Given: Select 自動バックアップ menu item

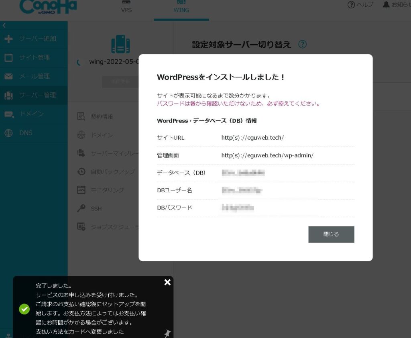Looking at the screenshot, I should click(112, 171).
